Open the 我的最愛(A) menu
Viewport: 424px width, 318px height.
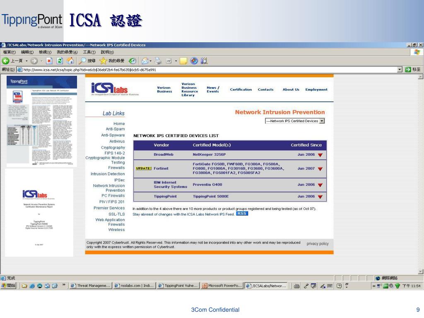tap(67, 52)
